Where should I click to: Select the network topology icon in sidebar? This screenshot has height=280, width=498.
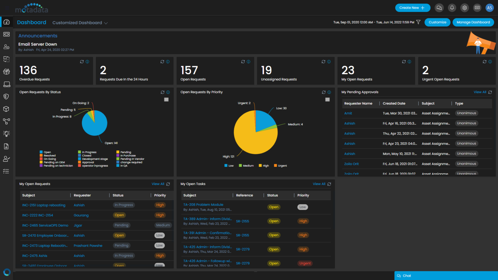tap(6, 121)
